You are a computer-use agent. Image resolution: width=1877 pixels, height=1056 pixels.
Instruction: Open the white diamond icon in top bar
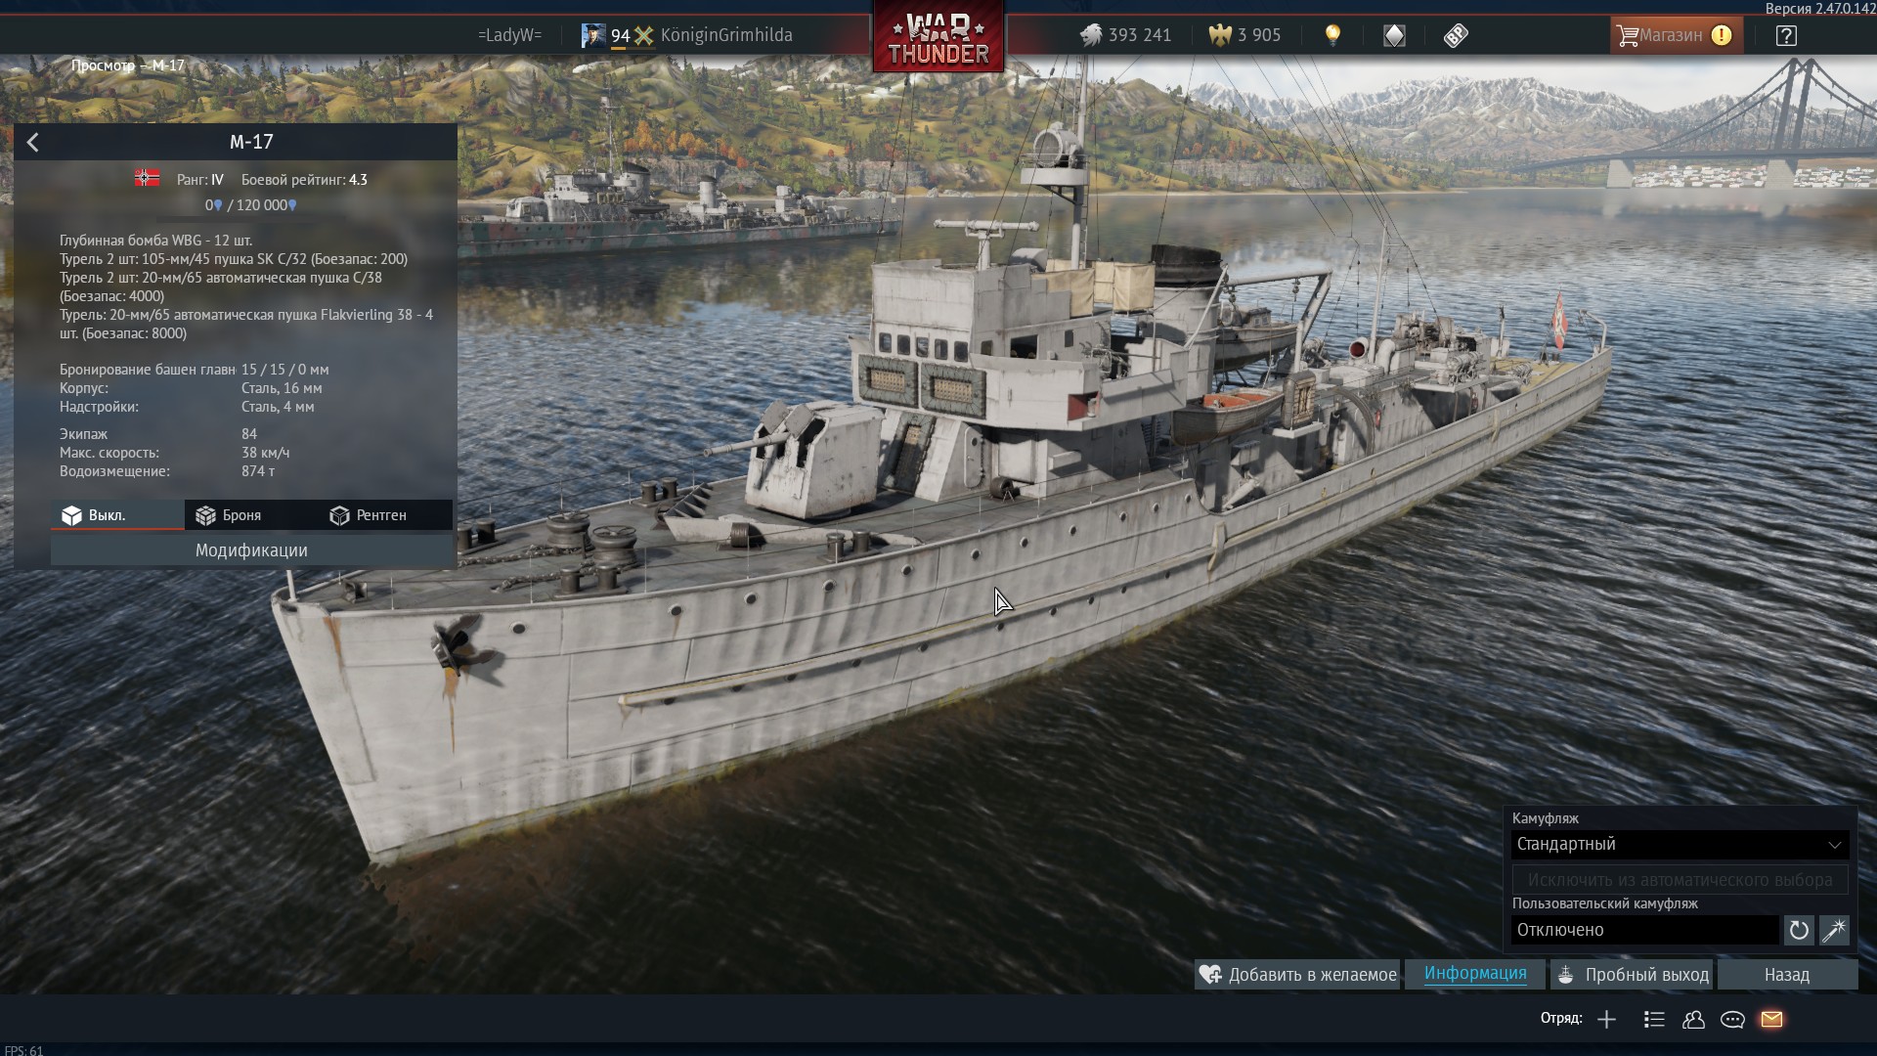(x=1394, y=35)
